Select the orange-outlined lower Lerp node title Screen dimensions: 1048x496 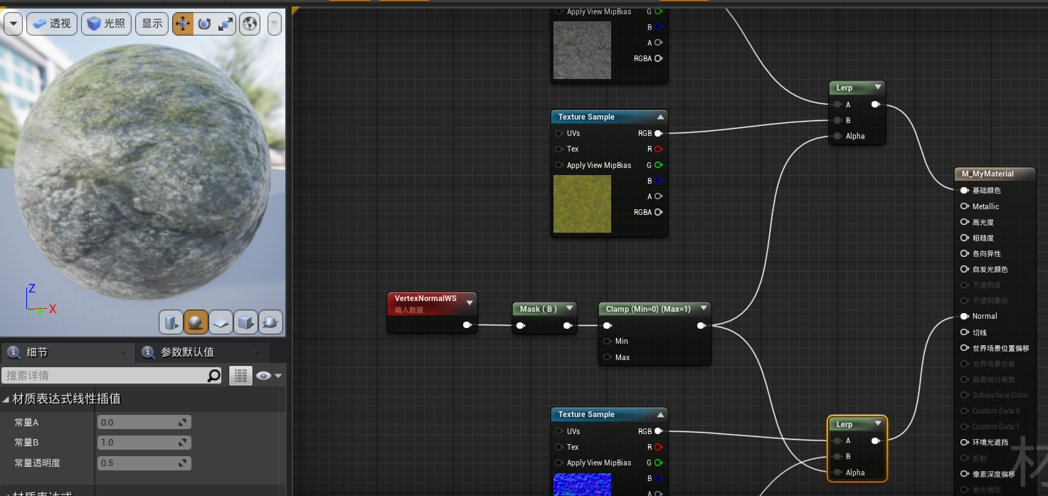[x=845, y=424]
